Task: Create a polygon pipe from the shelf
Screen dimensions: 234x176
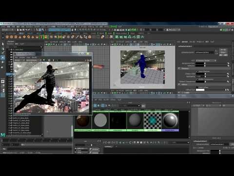Action: click(37, 37)
